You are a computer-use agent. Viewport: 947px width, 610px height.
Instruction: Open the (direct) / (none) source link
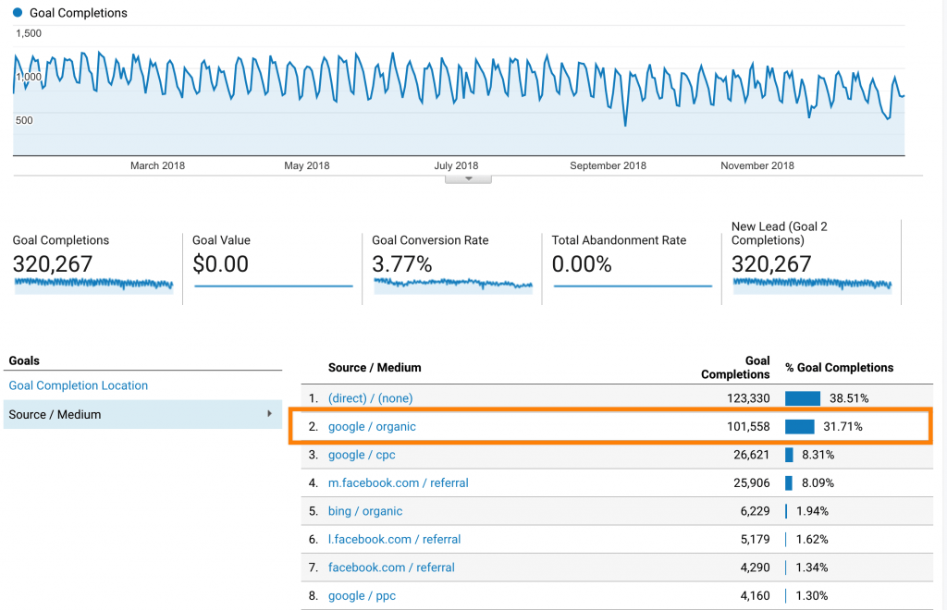370,398
